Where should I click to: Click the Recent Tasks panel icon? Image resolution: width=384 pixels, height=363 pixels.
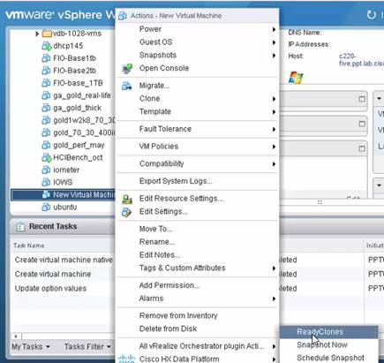click(x=20, y=227)
